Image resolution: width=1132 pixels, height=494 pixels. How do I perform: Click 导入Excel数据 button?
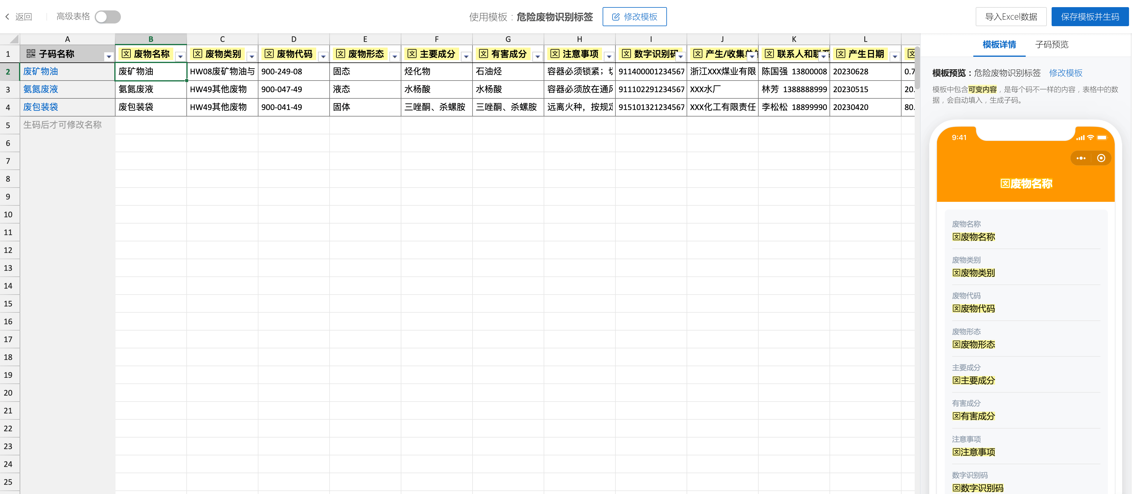pyautogui.click(x=1011, y=17)
